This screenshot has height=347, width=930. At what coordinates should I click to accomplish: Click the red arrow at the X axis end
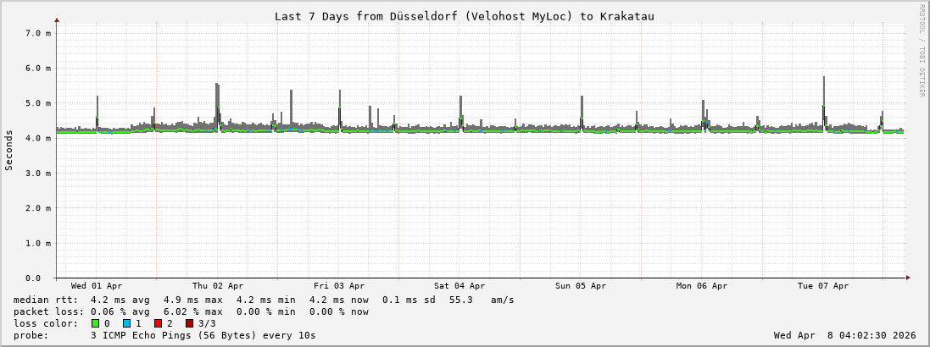click(908, 278)
